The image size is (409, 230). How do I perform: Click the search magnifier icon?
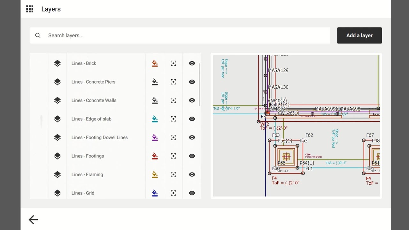38,35
